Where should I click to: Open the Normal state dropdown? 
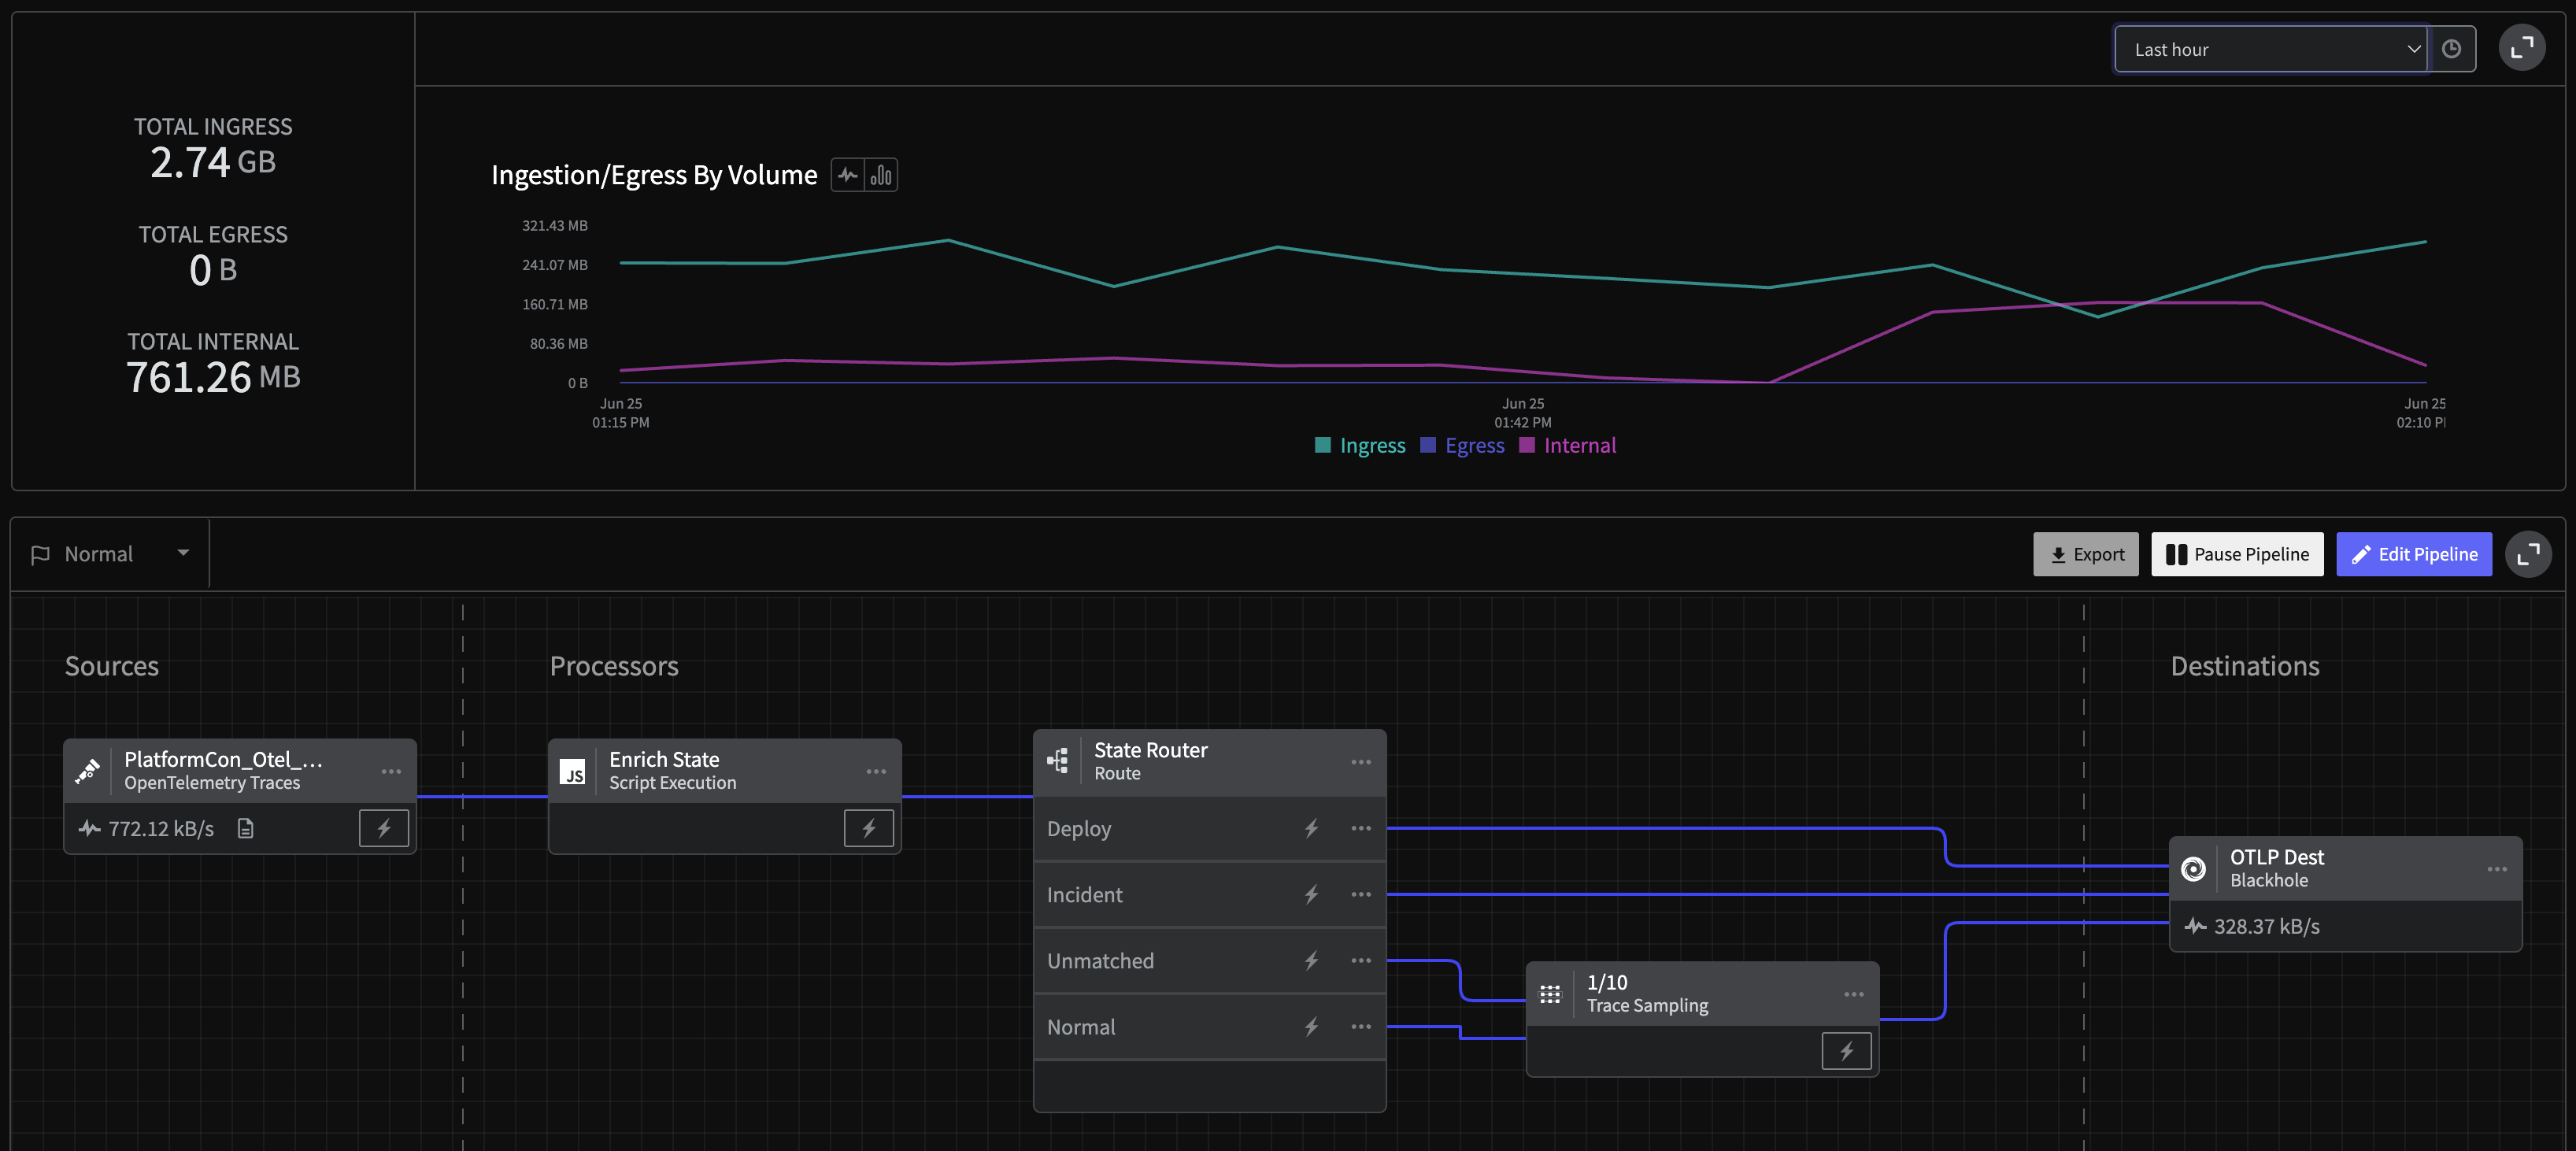pyautogui.click(x=110, y=554)
